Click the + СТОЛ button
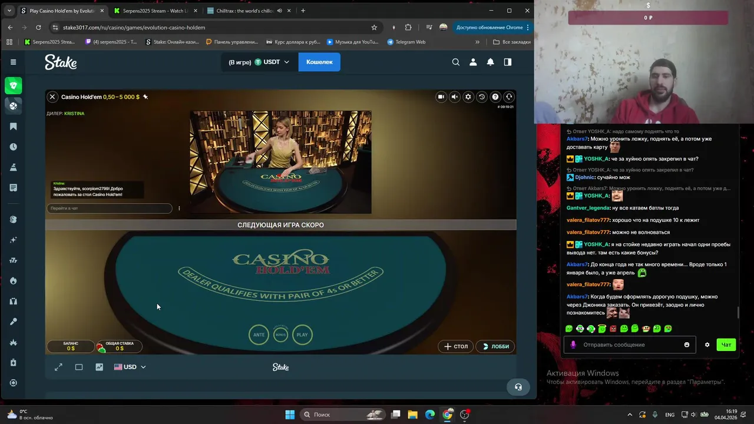 coord(455,346)
